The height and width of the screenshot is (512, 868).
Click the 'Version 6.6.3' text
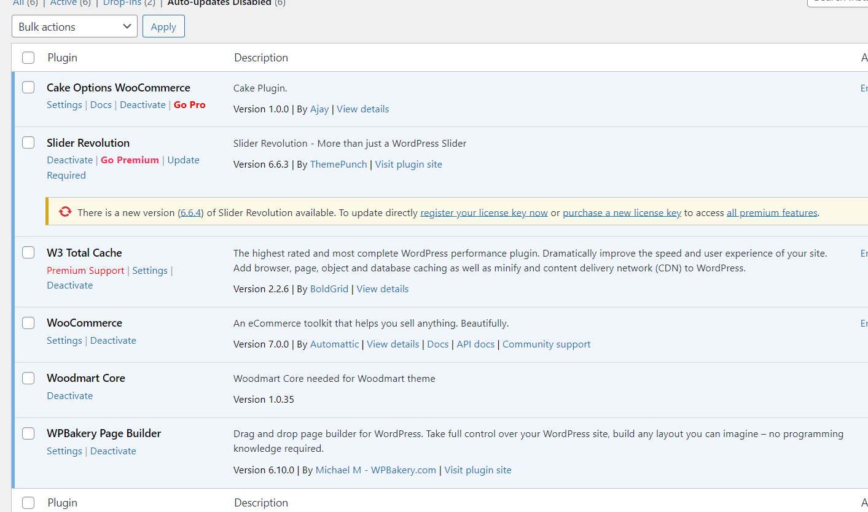(261, 165)
